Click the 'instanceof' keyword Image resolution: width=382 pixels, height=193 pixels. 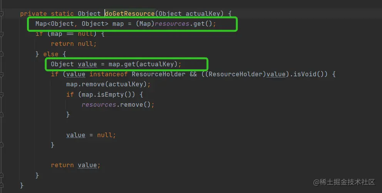coord(109,74)
